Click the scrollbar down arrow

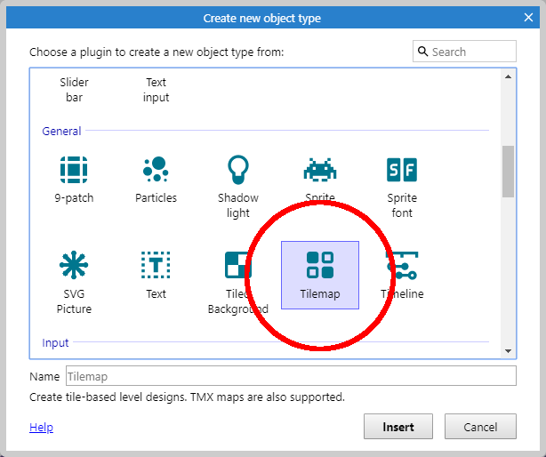click(508, 350)
